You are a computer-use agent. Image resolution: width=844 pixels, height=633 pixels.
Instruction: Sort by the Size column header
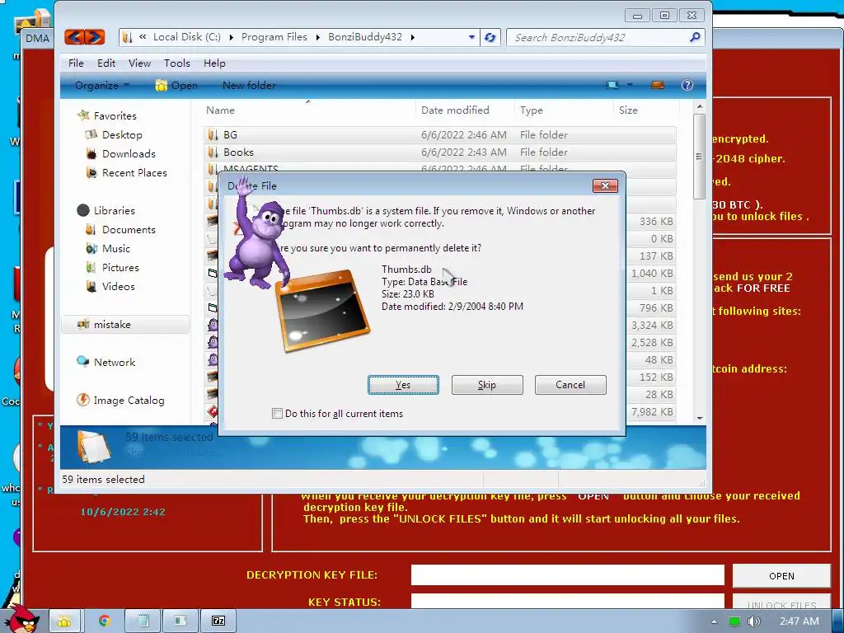pyautogui.click(x=646, y=110)
